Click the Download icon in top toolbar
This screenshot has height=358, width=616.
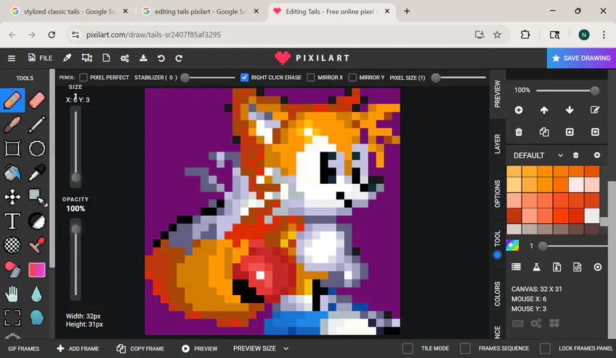click(x=143, y=58)
